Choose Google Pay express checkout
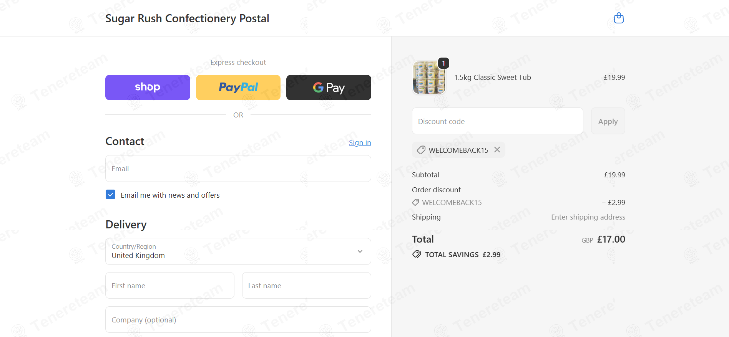Screen dimensions: 729x337 click(x=329, y=88)
